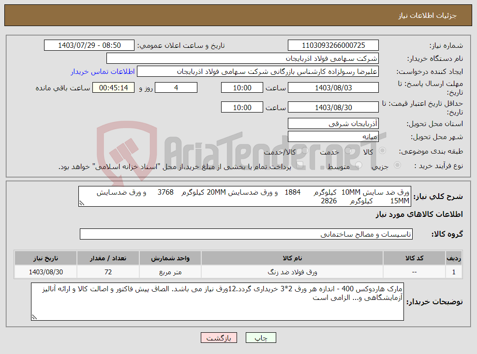
Task: Click the deadline hour field beside 1403/08/03
Action: (x=242, y=88)
